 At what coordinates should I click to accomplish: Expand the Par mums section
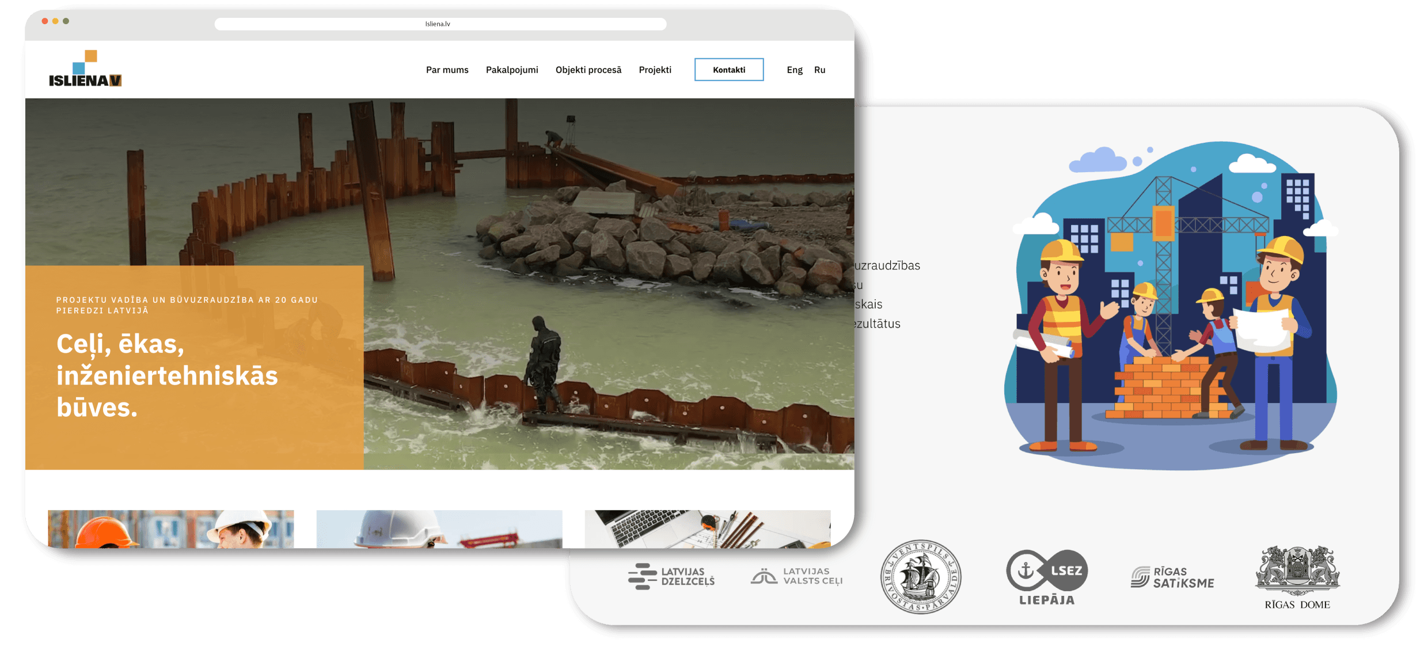(447, 70)
